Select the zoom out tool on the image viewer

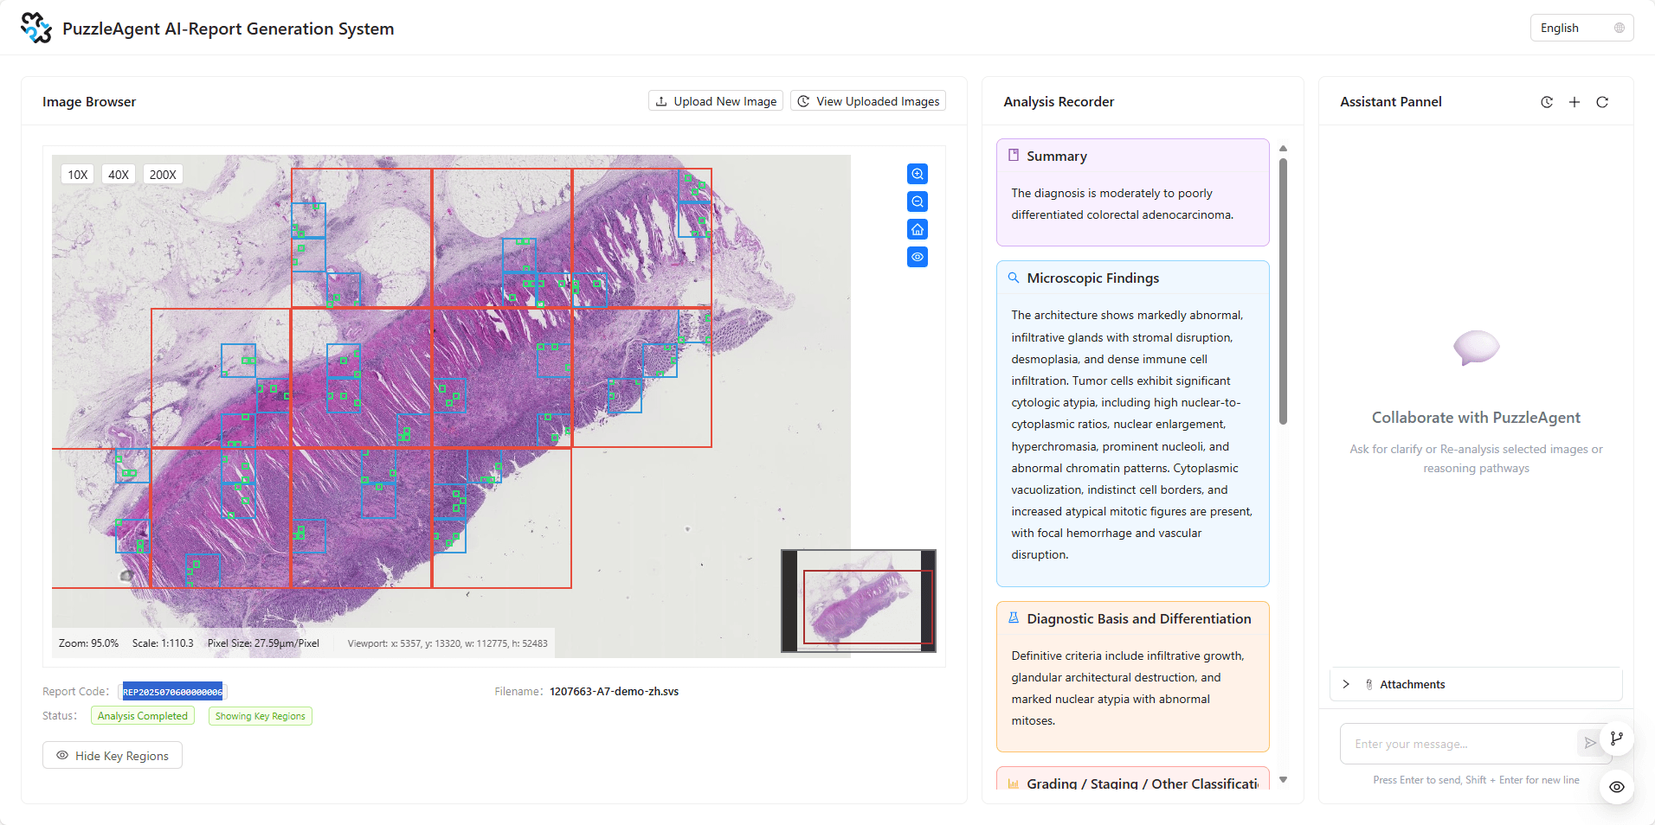[x=917, y=201]
